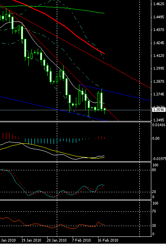
Task: Click the RSI 70 level label
Action: click(154, 211)
